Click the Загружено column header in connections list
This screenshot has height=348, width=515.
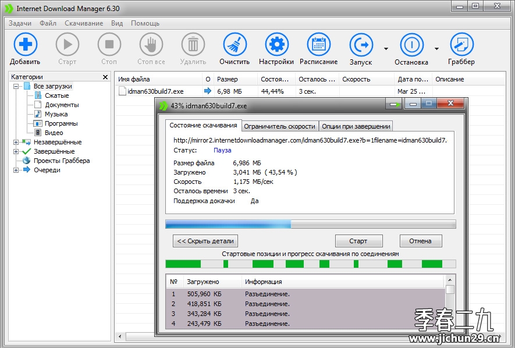212,282
